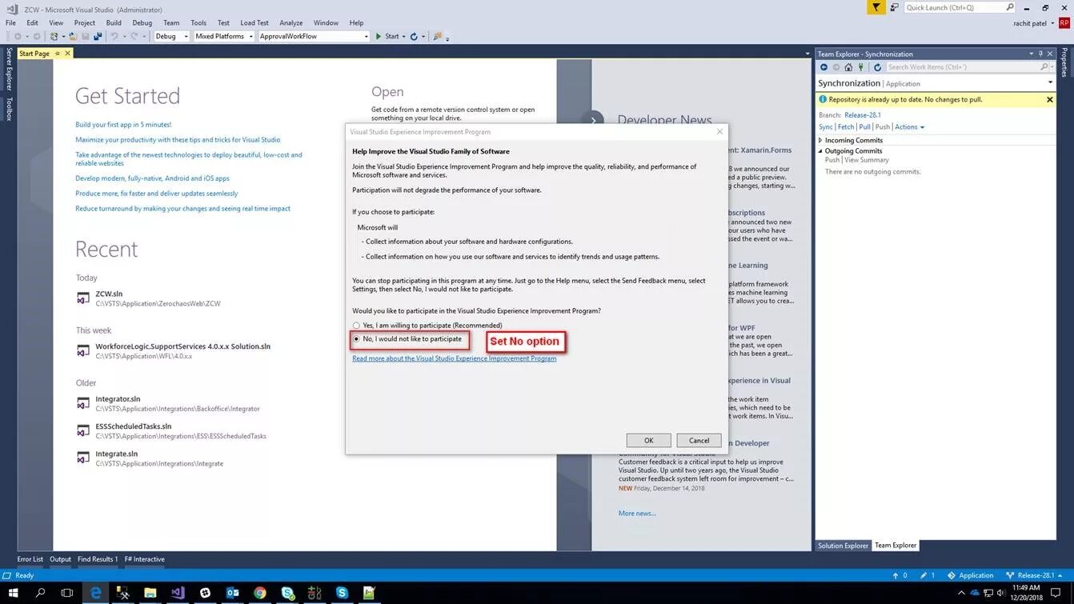Click Cancel in the Experience Improvement dialog
This screenshot has height=604, width=1074.
pos(699,441)
